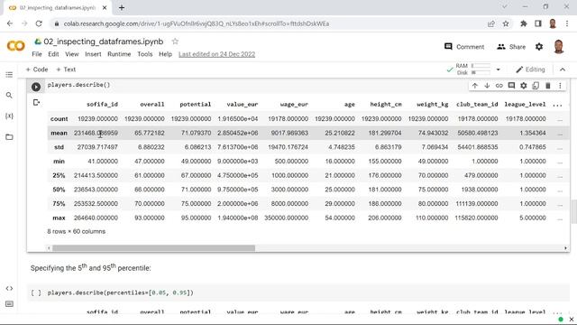Open the code snippets panel
The width and height of the screenshot is (577, 325).
tap(9, 288)
